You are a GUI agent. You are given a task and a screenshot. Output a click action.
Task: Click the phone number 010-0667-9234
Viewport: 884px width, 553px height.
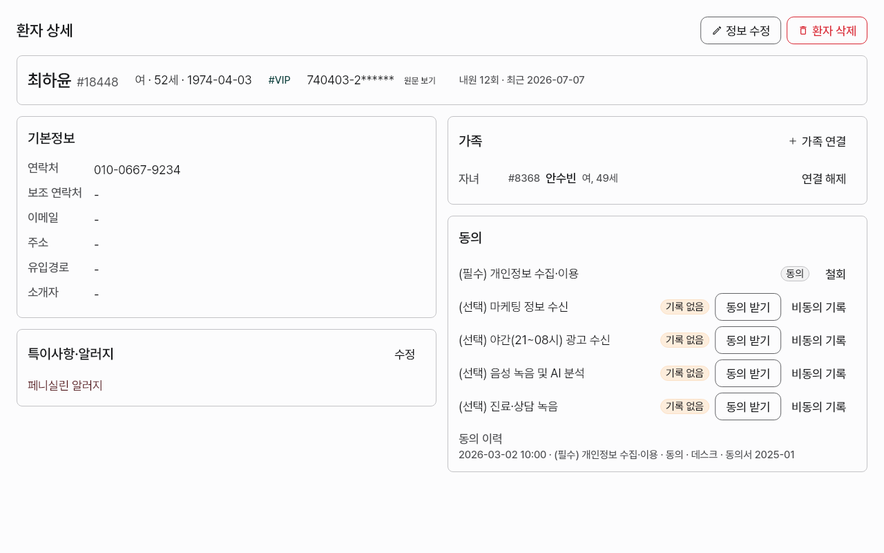[137, 170]
